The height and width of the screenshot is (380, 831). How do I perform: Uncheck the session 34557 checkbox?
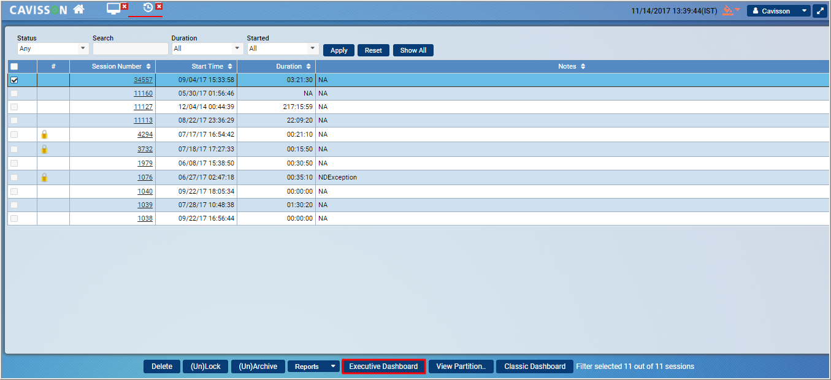[x=14, y=80]
